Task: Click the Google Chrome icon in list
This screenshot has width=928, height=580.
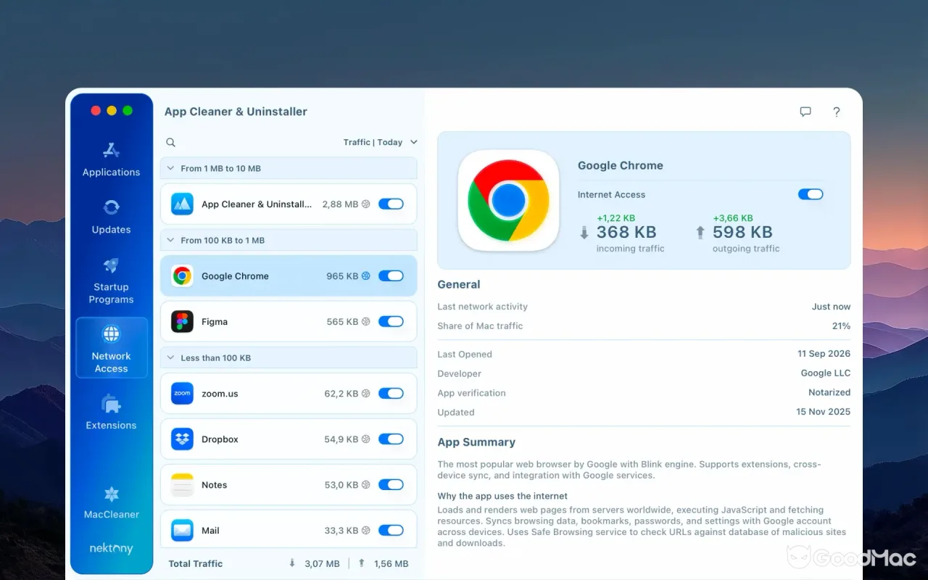Action: [182, 275]
